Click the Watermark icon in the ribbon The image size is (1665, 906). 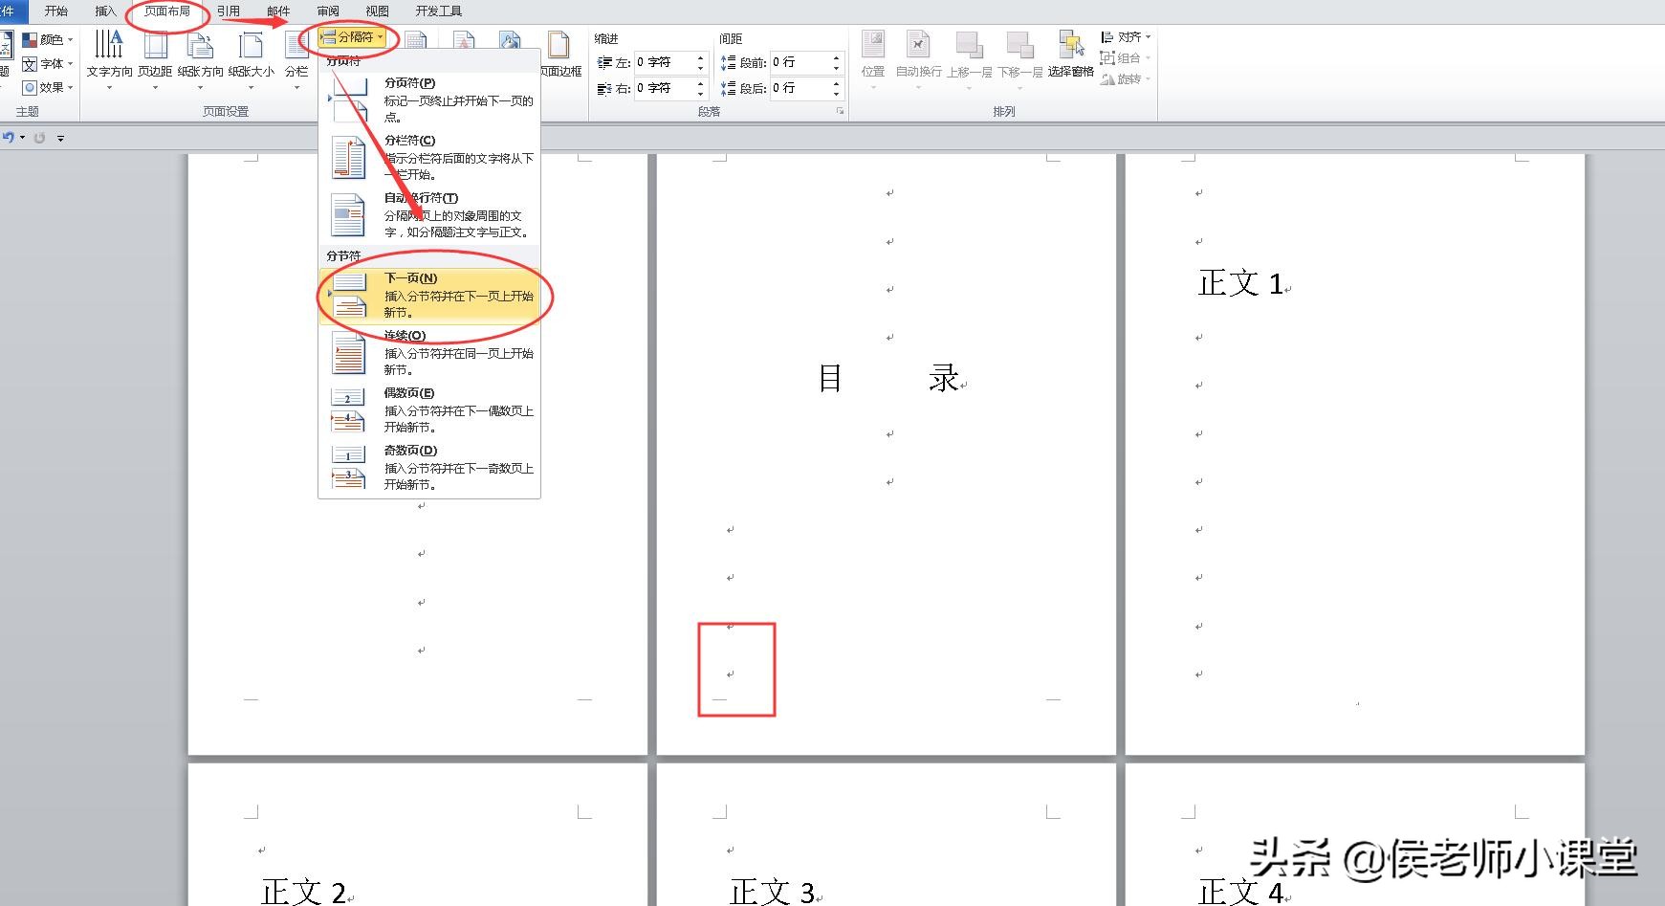point(464,42)
